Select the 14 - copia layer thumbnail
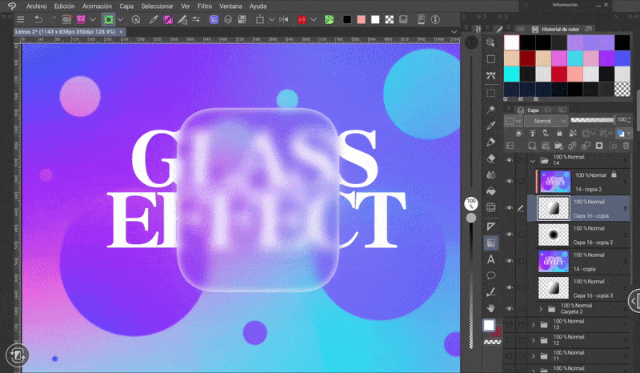The width and height of the screenshot is (640, 373). click(553, 261)
